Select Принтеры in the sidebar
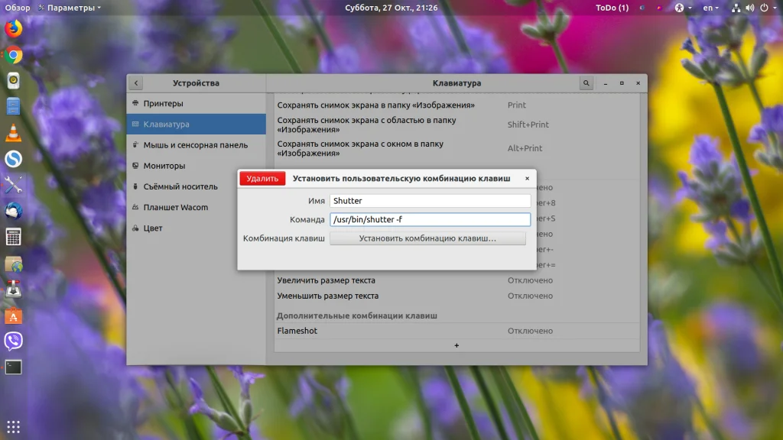 (x=197, y=103)
